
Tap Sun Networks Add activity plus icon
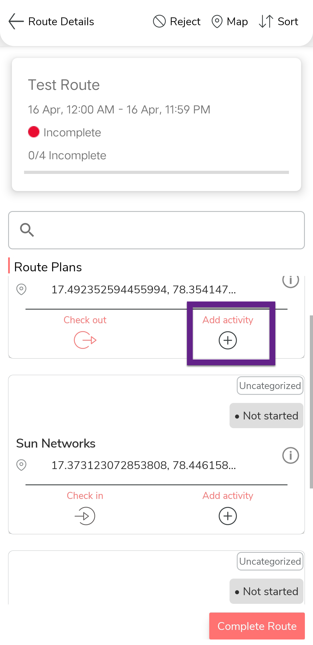[228, 516]
